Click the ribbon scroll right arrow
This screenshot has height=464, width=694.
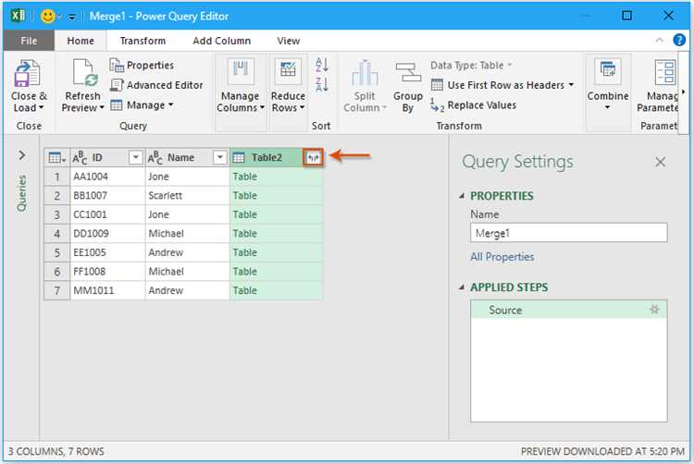(684, 92)
